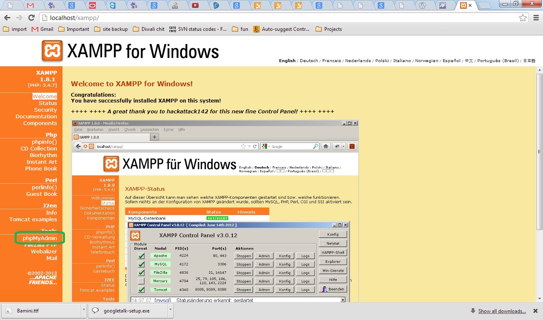Open the Webalizer tool link

tap(44, 252)
